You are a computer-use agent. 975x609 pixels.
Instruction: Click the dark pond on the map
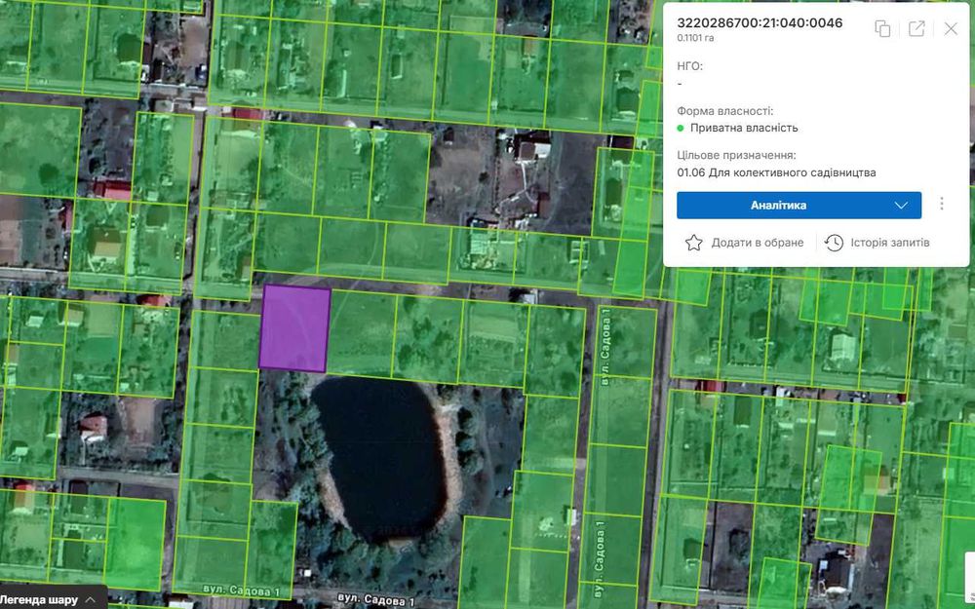pyautogui.click(x=382, y=457)
